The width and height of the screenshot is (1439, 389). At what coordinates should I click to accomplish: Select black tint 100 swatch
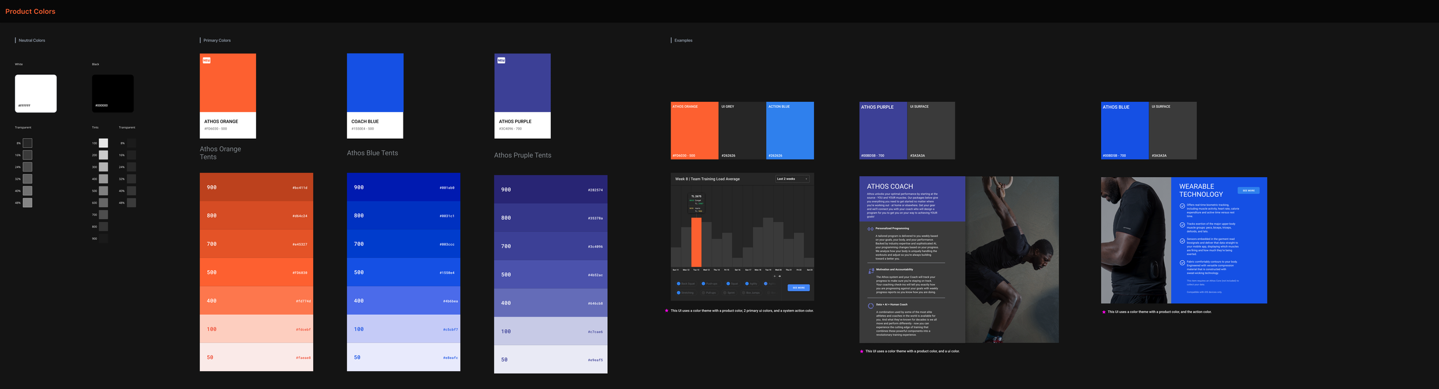tap(104, 143)
